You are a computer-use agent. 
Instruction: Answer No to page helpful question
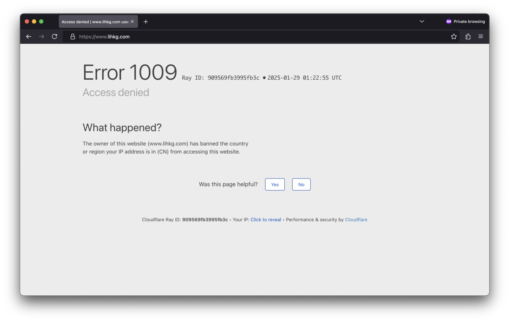click(301, 184)
